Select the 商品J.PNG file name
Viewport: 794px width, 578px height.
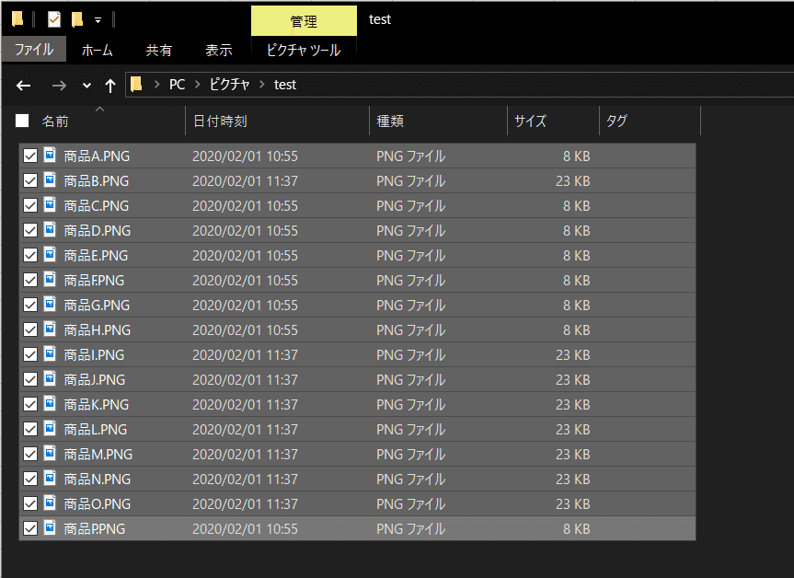(x=95, y=380)
